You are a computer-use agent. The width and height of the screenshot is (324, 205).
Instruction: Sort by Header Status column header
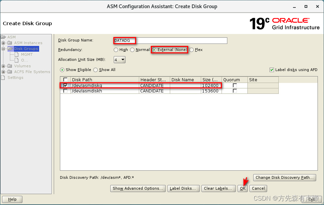click(x=155, y=80)
